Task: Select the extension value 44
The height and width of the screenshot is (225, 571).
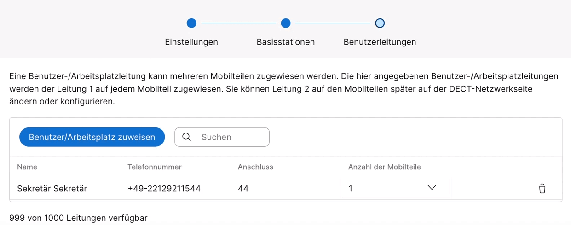Action: point(243,188)
